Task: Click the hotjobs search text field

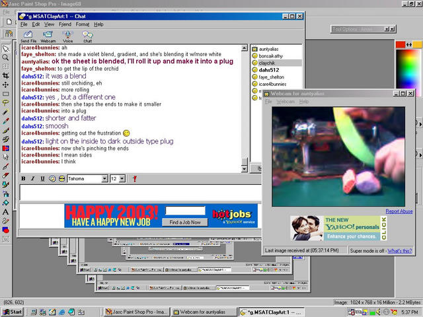Action: [x=185, y=211]
